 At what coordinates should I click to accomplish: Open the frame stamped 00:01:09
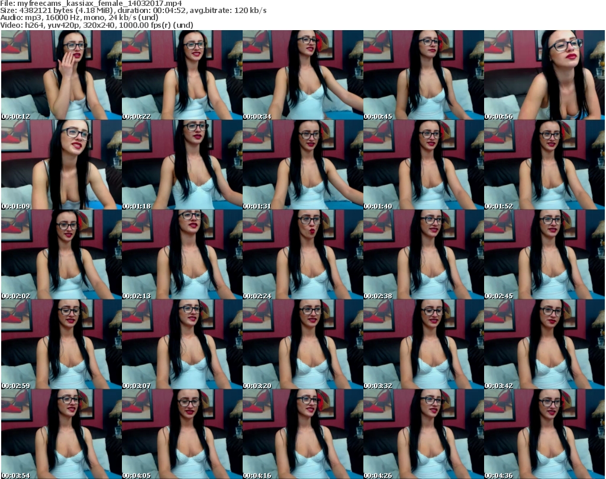(x=62, y=165)
